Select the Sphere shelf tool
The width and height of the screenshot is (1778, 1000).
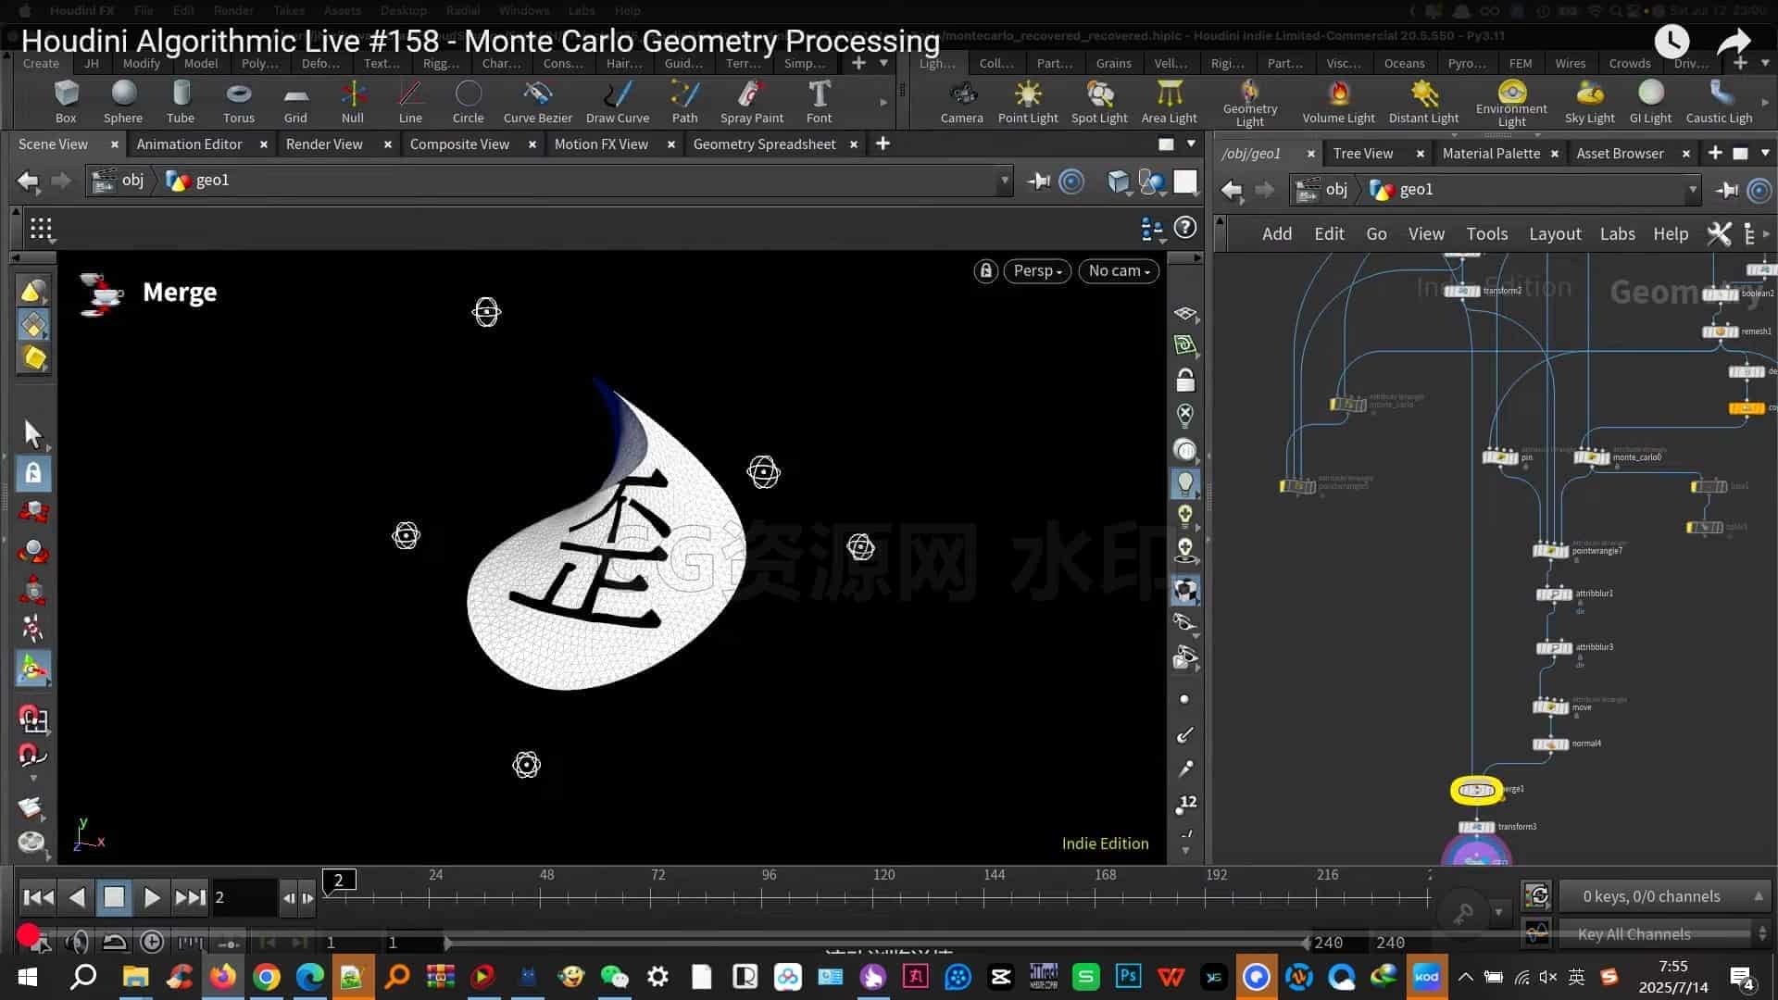123,101
